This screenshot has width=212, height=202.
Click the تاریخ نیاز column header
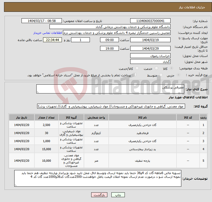point(22,117)
